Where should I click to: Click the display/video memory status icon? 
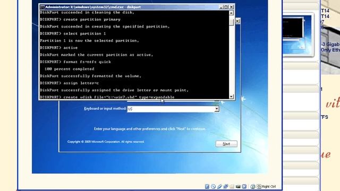tap(238, 186)
